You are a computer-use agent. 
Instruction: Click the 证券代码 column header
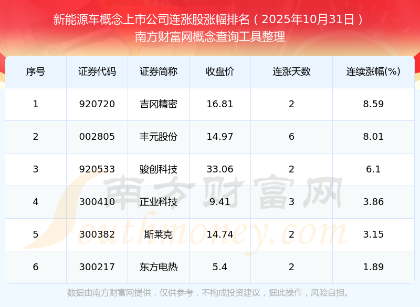coord(97,71)
